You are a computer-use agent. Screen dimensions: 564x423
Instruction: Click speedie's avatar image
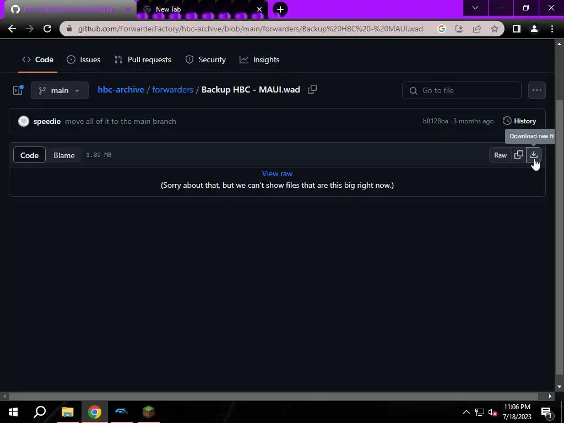point(24,121)
